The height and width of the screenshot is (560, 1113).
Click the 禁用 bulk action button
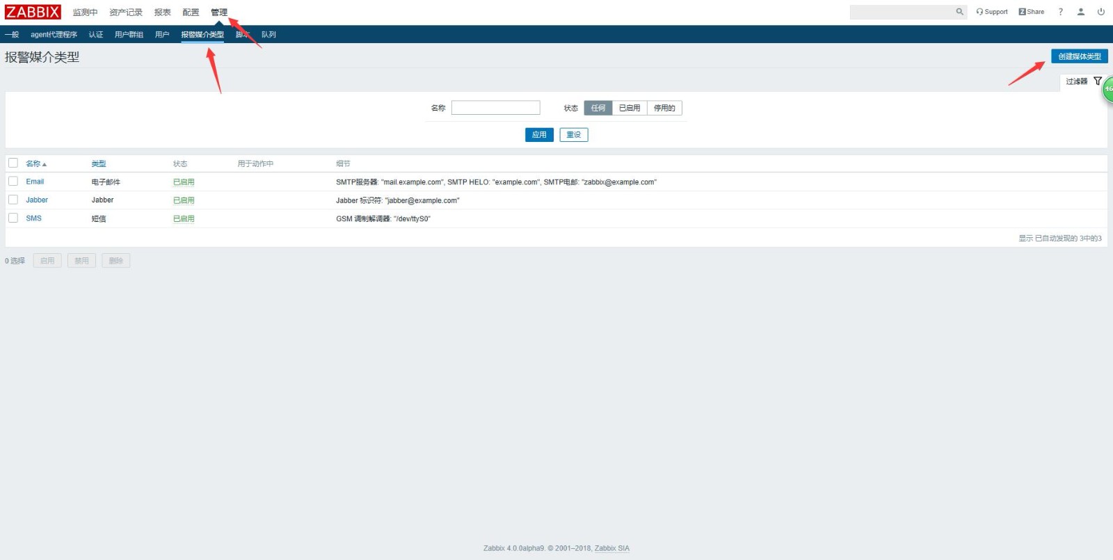click(x=81, y=261)
